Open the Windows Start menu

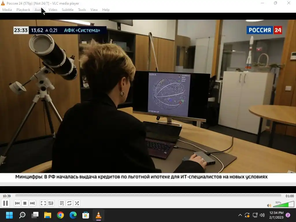pos(9,215)
